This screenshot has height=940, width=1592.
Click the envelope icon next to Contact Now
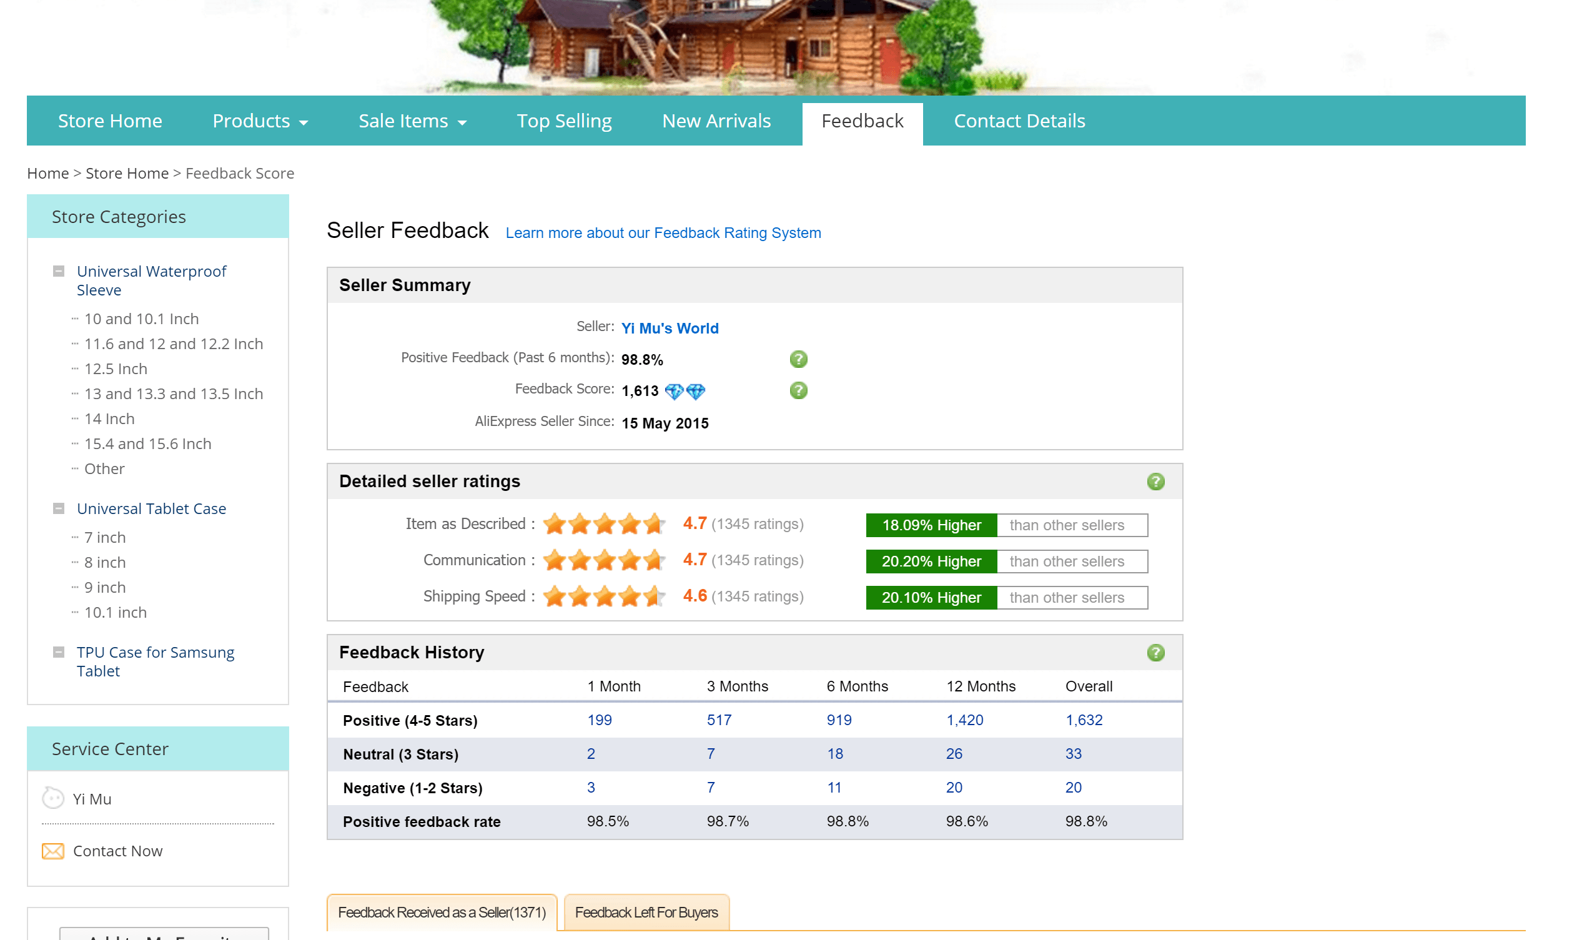coord(53,851)
